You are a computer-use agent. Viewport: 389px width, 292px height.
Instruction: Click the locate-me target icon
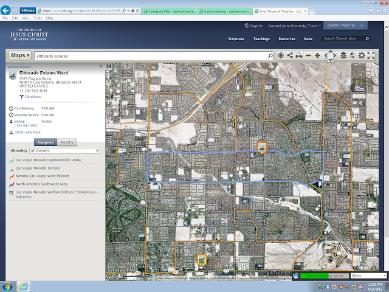click(281, 55)
